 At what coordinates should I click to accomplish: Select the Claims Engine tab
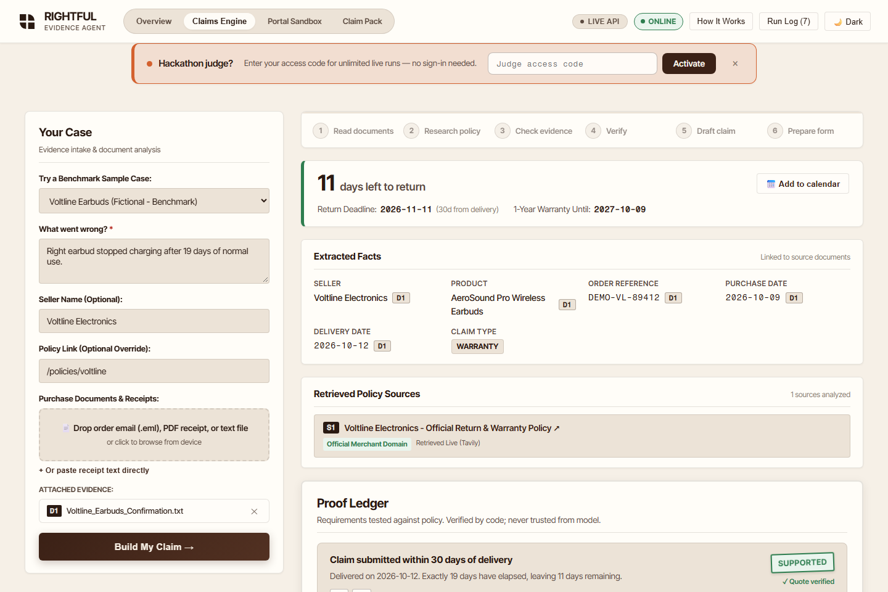pos(220,22)
